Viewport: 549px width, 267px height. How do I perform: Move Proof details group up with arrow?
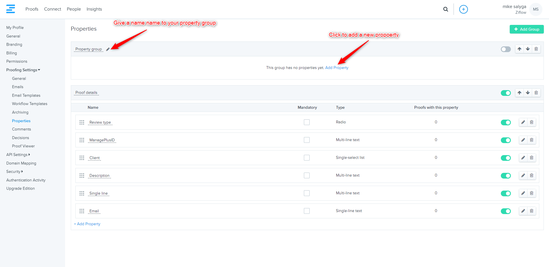pos(519,93)
